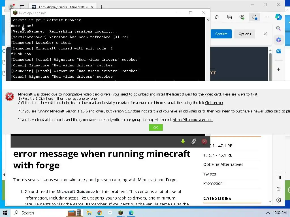Open Edge Favorites star list icon
This screenshot has height=217, width=290.
[x=217, y=17]
